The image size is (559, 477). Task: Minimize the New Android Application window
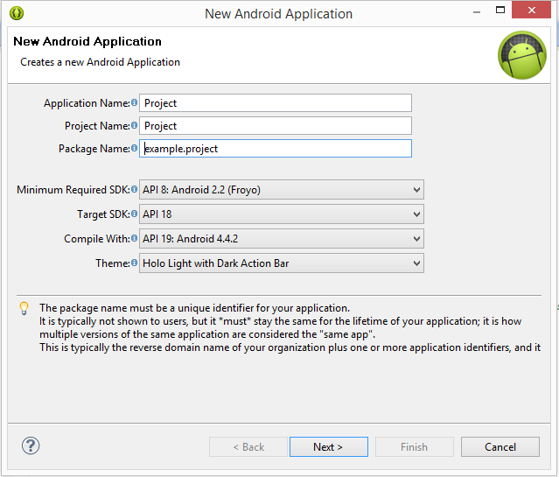point(477,12)
